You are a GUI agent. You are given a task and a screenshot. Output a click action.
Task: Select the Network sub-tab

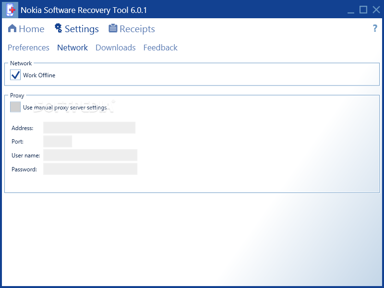point(72,48)
